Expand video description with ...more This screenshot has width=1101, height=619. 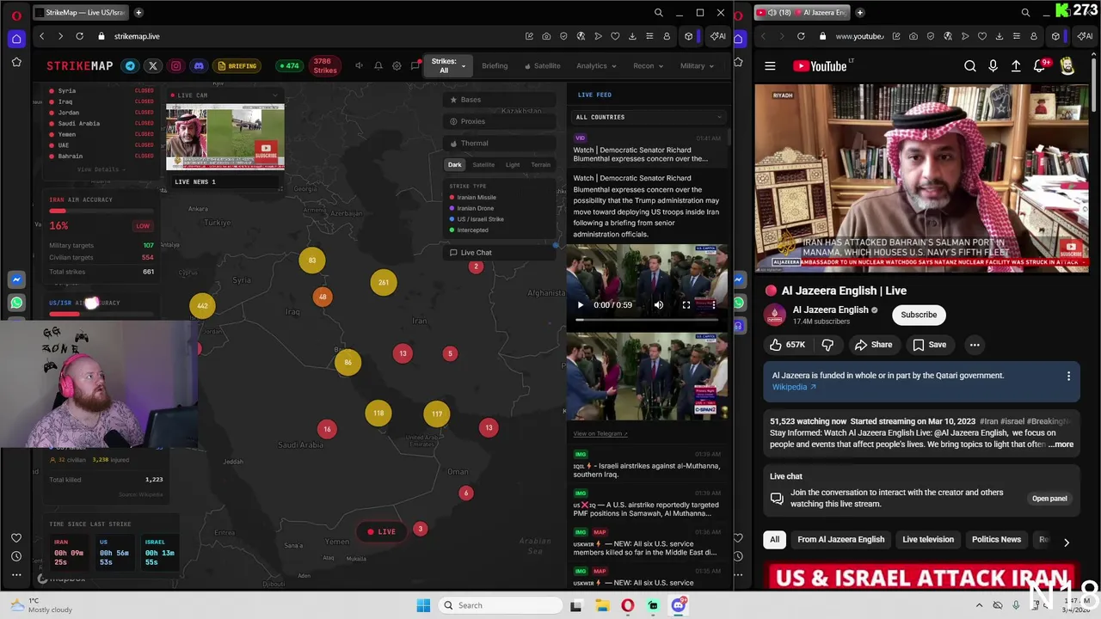coord(1061,444)
